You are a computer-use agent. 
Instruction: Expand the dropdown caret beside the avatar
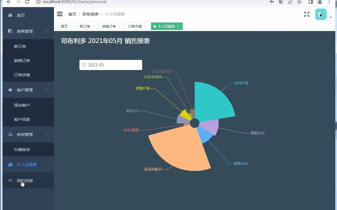point(330,17)
